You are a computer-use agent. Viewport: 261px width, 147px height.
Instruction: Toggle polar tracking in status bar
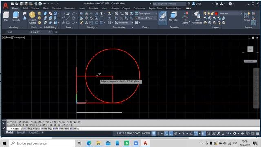click(176, 134)
